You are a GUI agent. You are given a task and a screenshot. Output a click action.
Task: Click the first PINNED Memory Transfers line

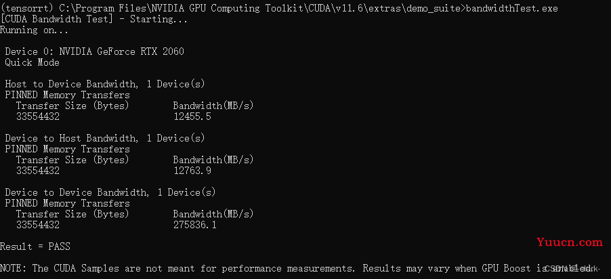pyautogui.click(x=68, y=95)
